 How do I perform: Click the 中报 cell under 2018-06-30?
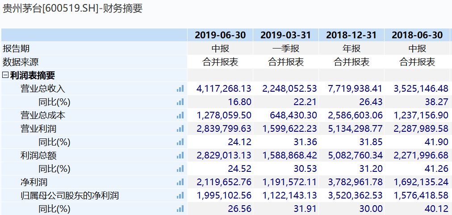click(417, 48)
